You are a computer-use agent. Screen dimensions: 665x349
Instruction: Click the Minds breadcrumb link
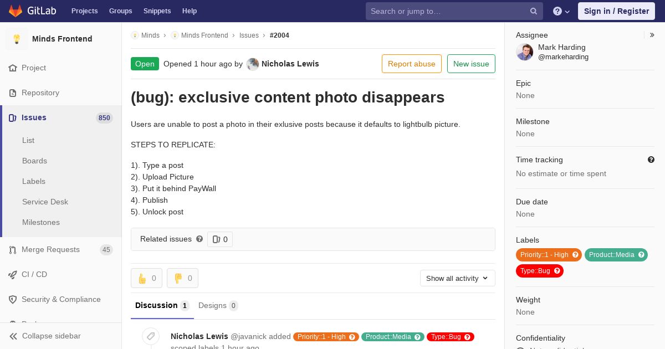click(150, 35)
